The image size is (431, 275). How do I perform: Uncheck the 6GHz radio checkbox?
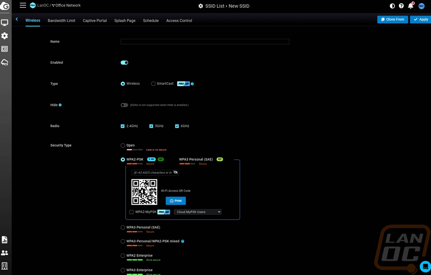coord(177,126)
